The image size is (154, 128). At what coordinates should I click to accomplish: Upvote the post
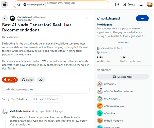(x=5, y=80)
